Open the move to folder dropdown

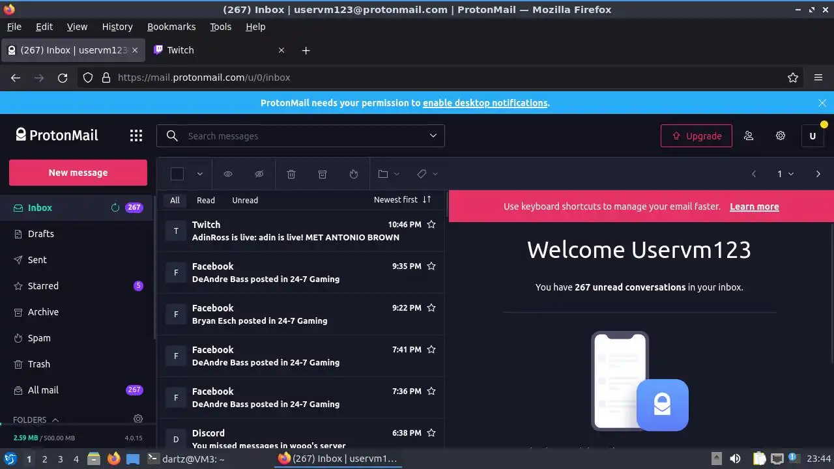389,174
